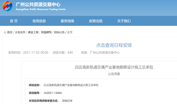This screenshot has width=177, height=104.
Task: Click the 本项目采用资格审查方式 label
Action: coord(44,101)
